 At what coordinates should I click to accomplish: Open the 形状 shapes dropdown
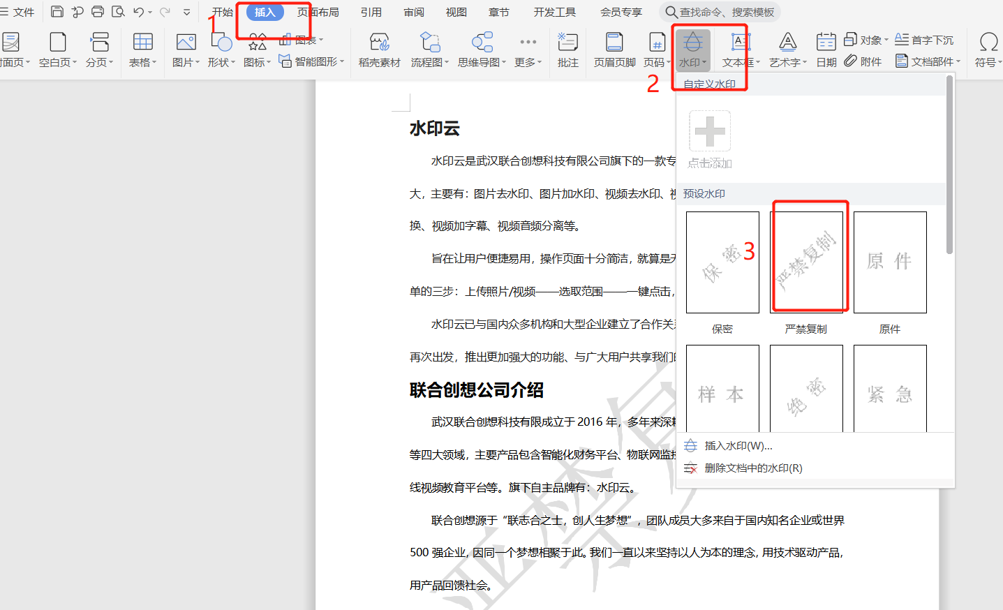coord(221,50)
